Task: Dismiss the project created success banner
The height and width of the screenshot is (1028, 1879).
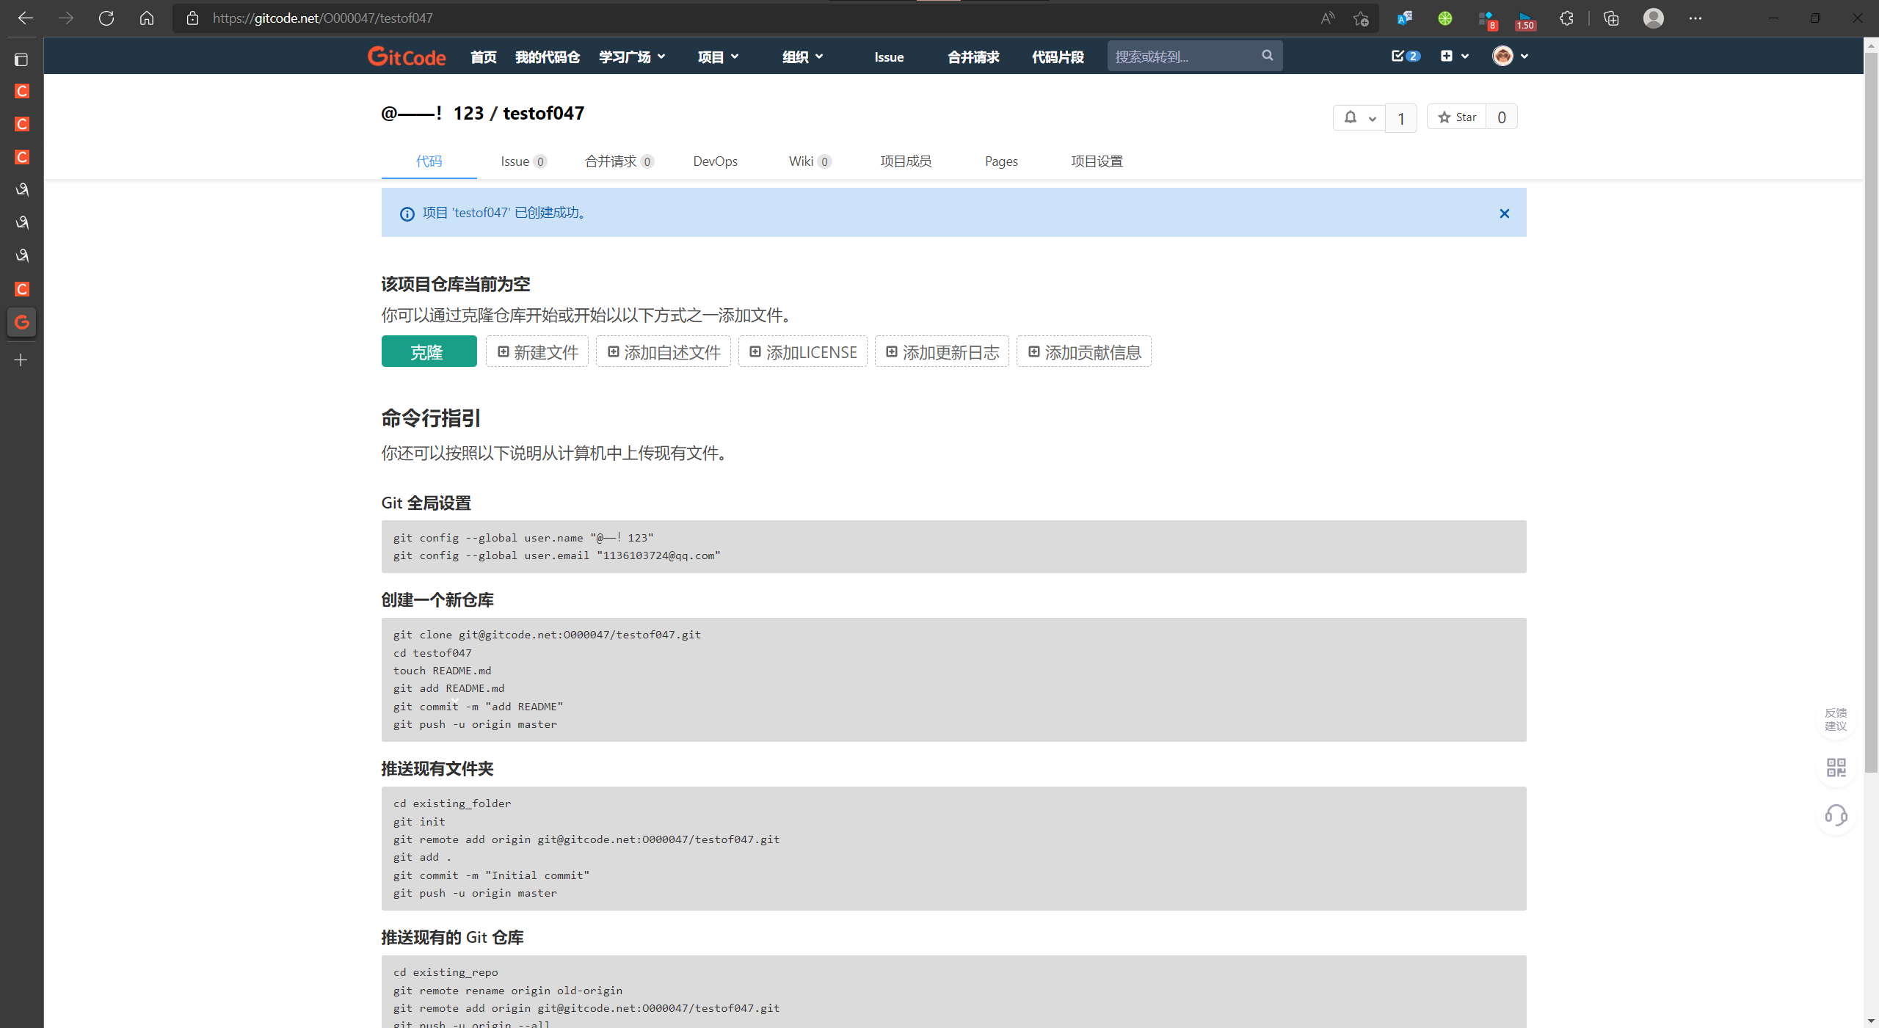Action: pos(1504,214)
